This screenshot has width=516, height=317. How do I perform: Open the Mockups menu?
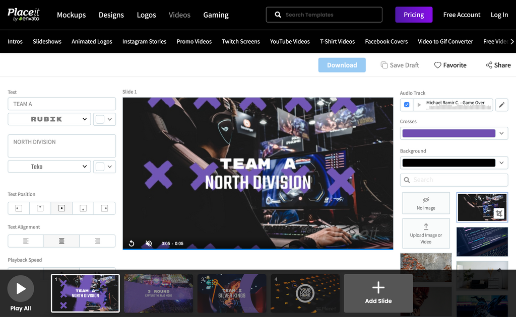(x=71, y=15)
